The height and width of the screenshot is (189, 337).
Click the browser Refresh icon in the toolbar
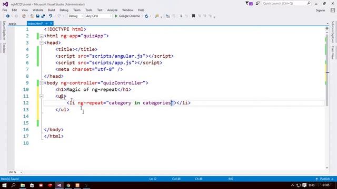pos(146,16)
